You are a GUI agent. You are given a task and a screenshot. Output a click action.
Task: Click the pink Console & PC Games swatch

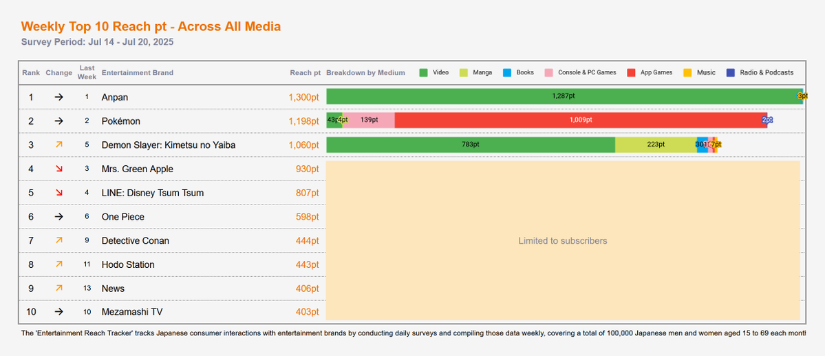tap(549, 73)
